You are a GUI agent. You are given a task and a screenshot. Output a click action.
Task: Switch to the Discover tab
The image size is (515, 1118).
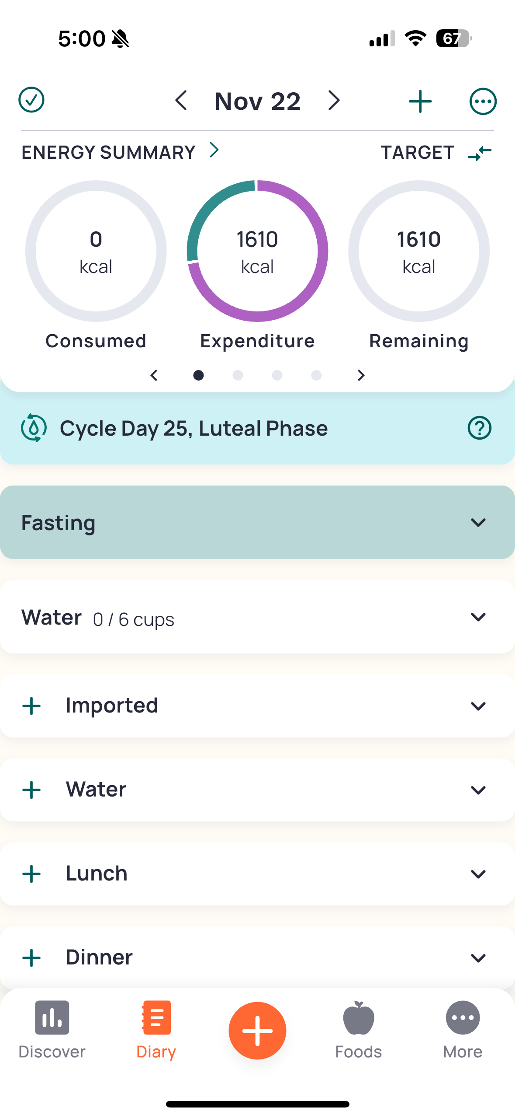coord(52,1030)
